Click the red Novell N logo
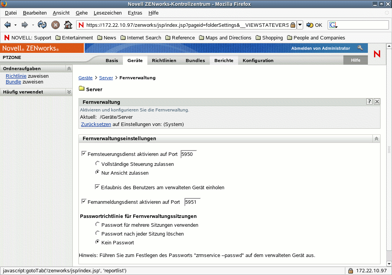Viewport: 392px width, 275px height. [377, 54]
